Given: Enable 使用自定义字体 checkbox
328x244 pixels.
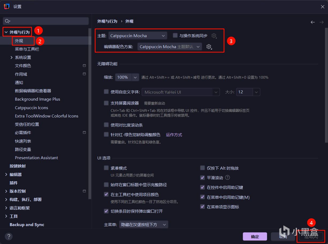Looking at the screenshot, I should 106,91.
